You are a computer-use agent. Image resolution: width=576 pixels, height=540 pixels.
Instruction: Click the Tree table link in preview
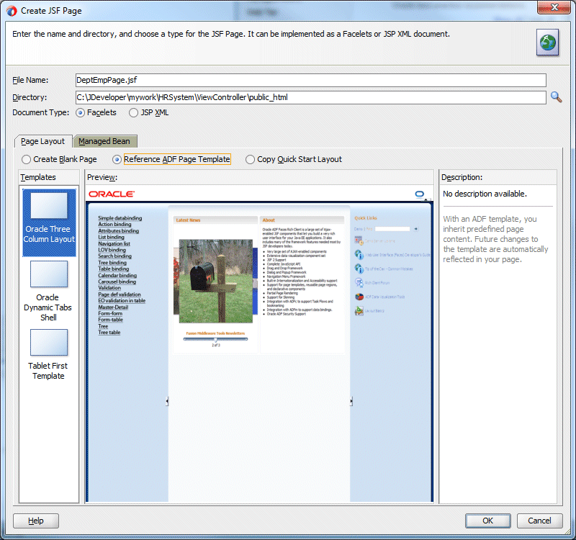pos(109,333)
